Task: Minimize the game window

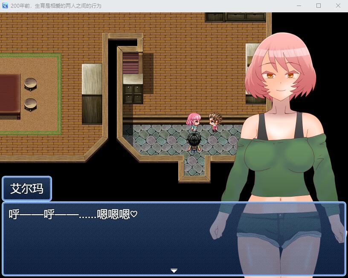Action: tap(299, 6)
